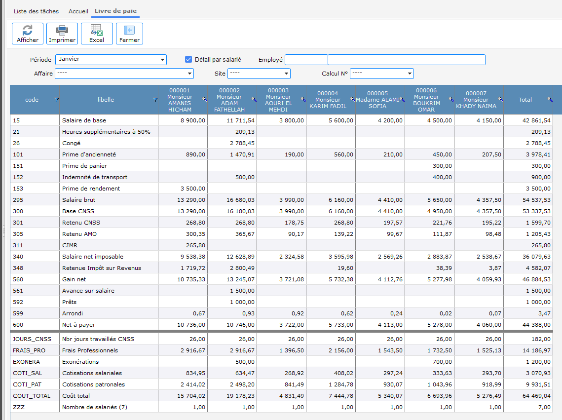The width and height of the screenshot is (562, 420).
Task: Open the Affaire dropdown list
Action: (x=189, y=74)
